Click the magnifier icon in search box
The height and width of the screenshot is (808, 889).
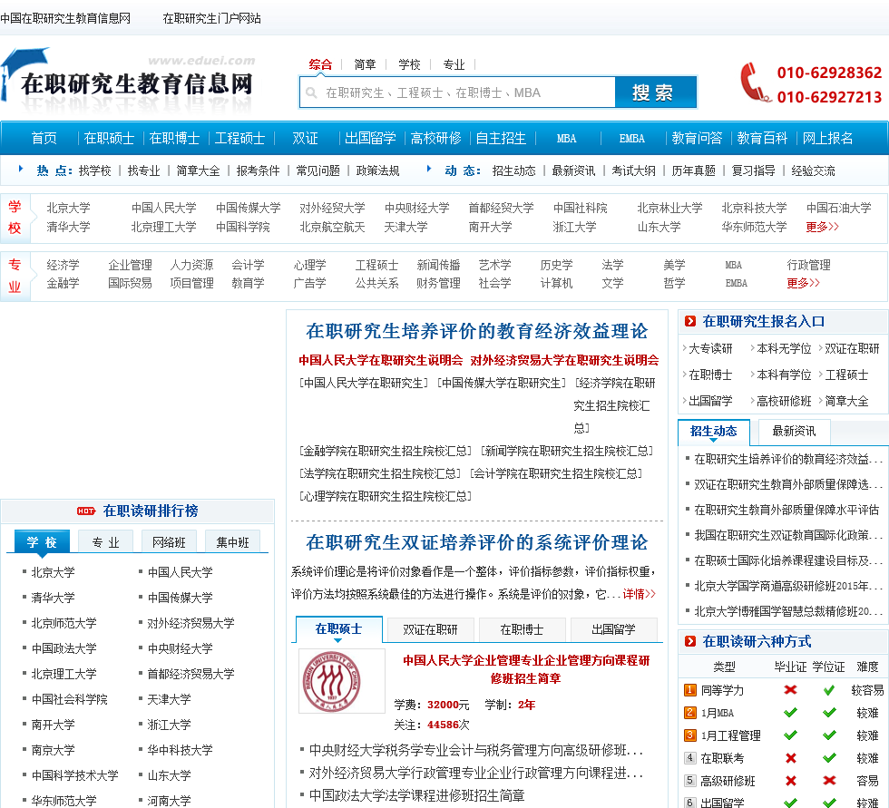(311, 92)
